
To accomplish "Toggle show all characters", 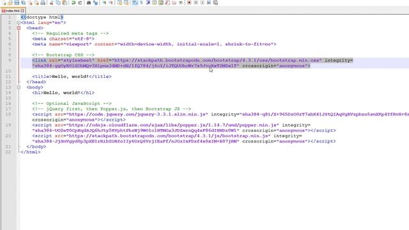I will 141,3.
